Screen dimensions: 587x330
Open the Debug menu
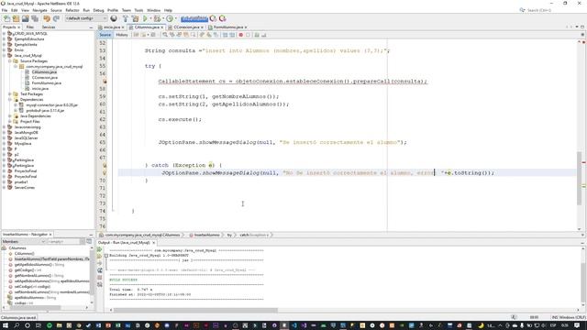point(98,10)
